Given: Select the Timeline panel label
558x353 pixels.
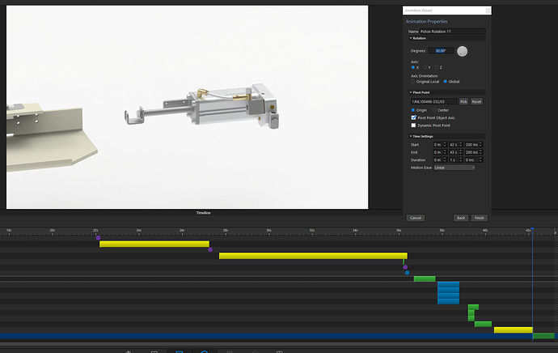Looking at the screenshot, I should click(x=203, y=213).
